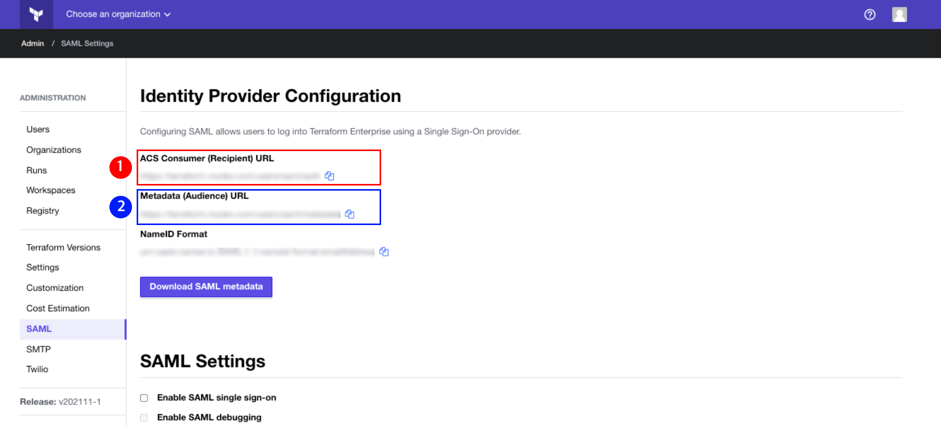This screenshot has width=941, height=427.
Task: Toggle the Enable SAML debugging checkbox
Action: click(144, 418)
